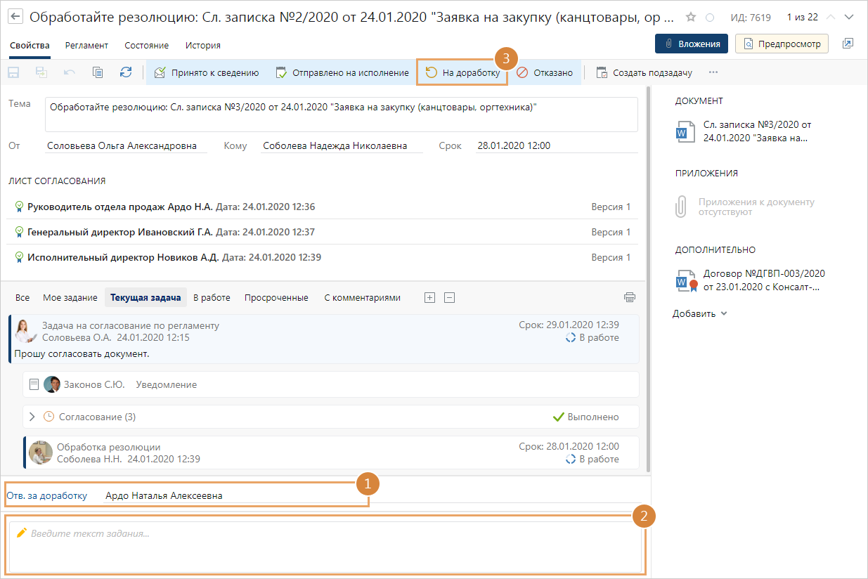Collapse all threads with minus icon
868x579 pixels.
[450, 297]
